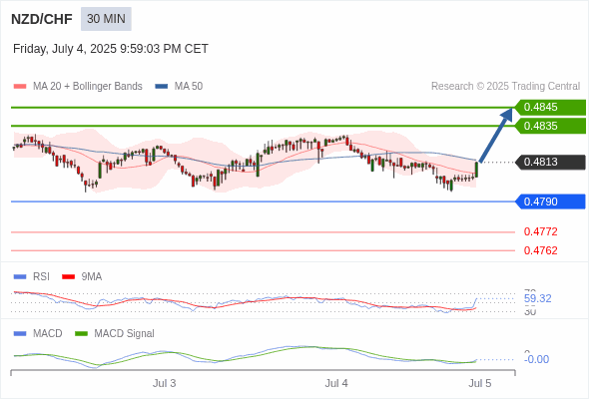The image size is (589, 399).
Task: Click the red 9MA legend marker
Action: [68, 277]
